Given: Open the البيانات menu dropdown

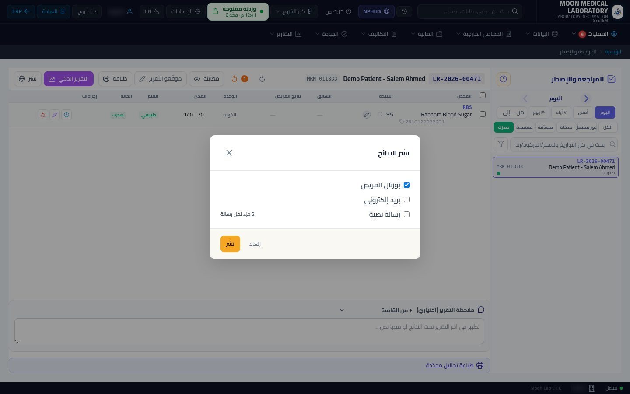Looking at the screenshot, I should pyautogui.click(x=542, y=34).
